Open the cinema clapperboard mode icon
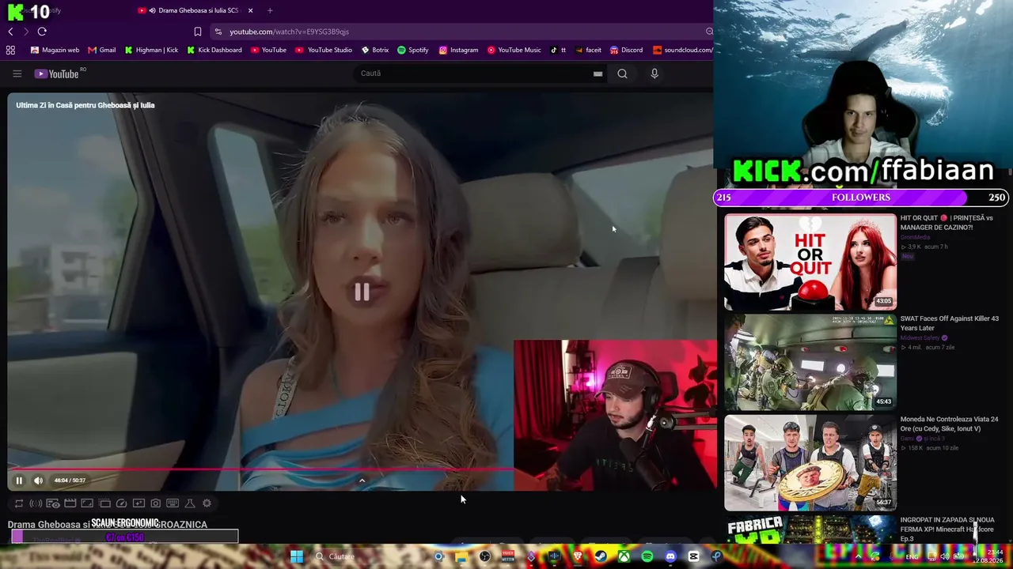 point(70,503)
